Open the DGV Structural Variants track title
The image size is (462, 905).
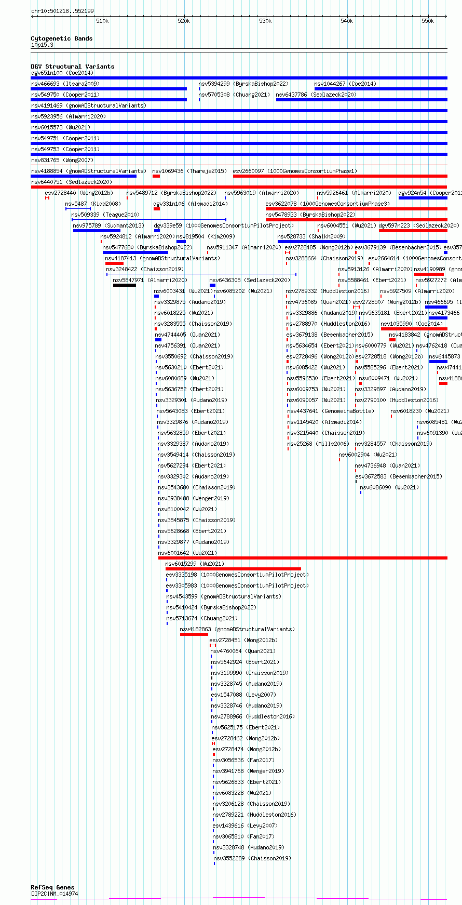pyautogui.click(x=73, y=66)
